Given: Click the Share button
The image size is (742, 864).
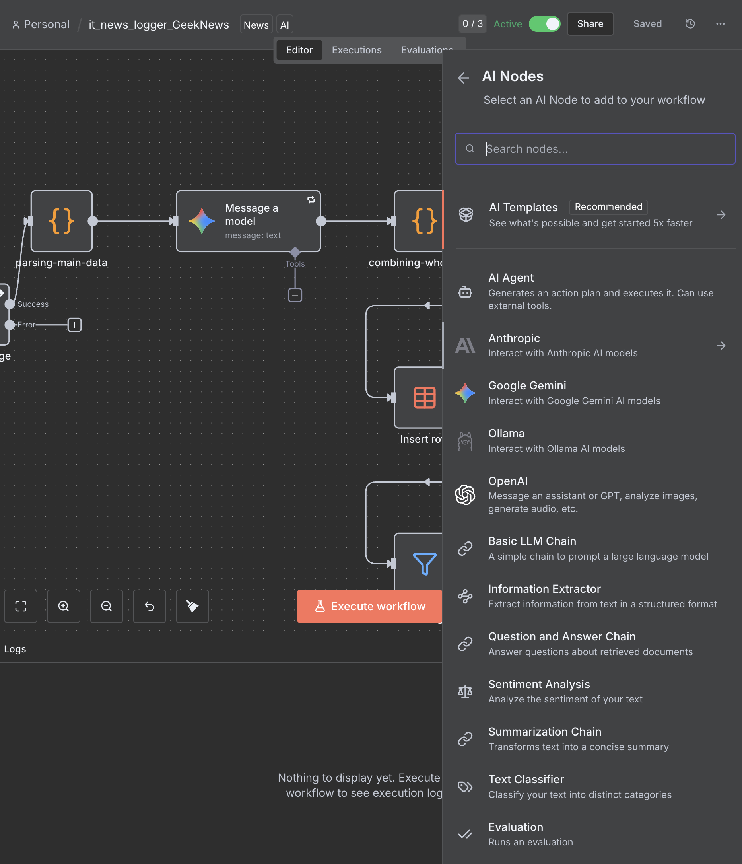Looking at the screenshot, I should (x=590, y=24).
